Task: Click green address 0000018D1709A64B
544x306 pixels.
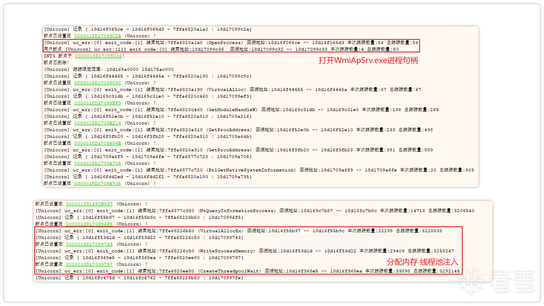Action: (x=97, y=143)
